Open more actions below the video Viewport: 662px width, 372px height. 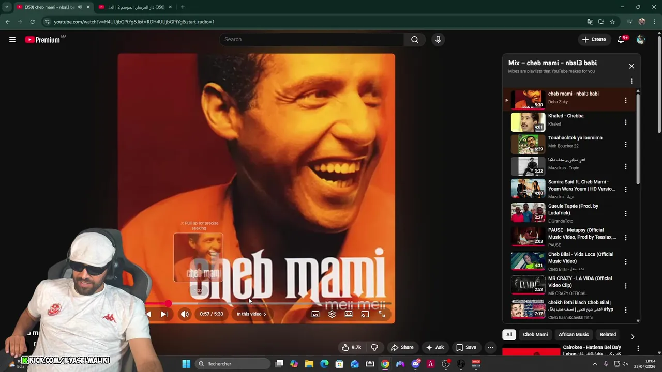(490, 348)
